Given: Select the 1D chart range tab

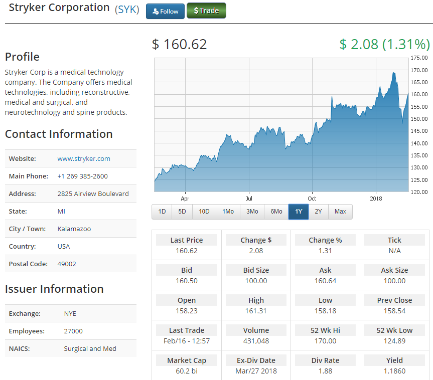Looking at the screenshot, I should [162, 212].
